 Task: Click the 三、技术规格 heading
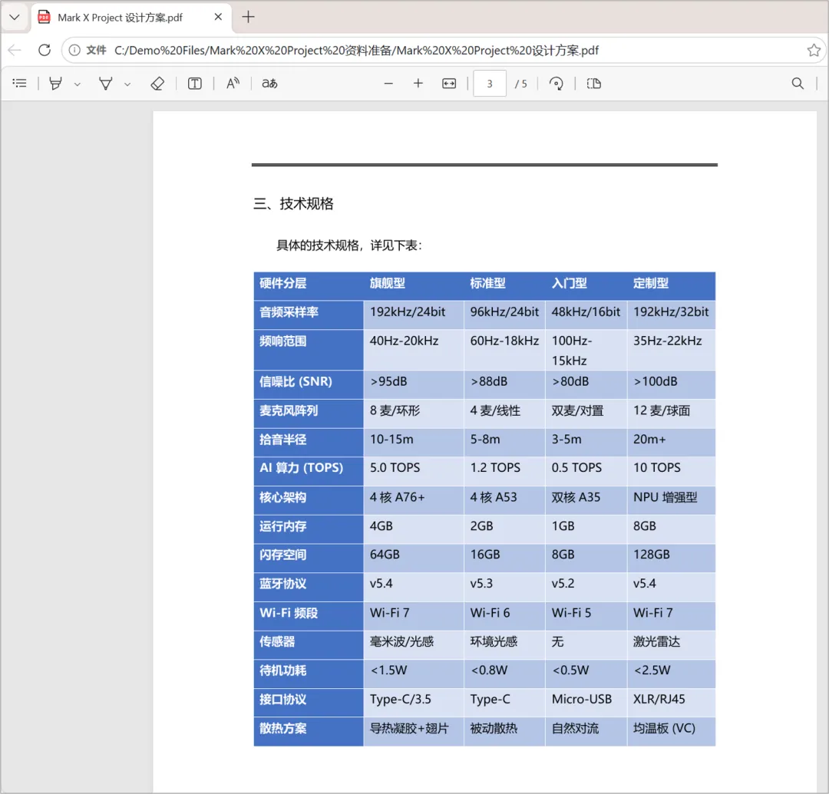coord(293,204)
